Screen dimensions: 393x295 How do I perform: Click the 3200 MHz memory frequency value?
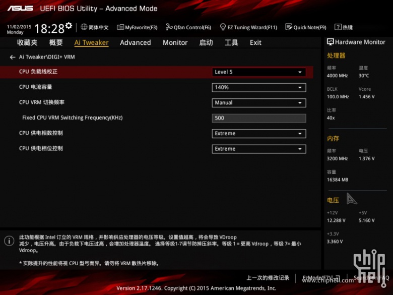338,158
